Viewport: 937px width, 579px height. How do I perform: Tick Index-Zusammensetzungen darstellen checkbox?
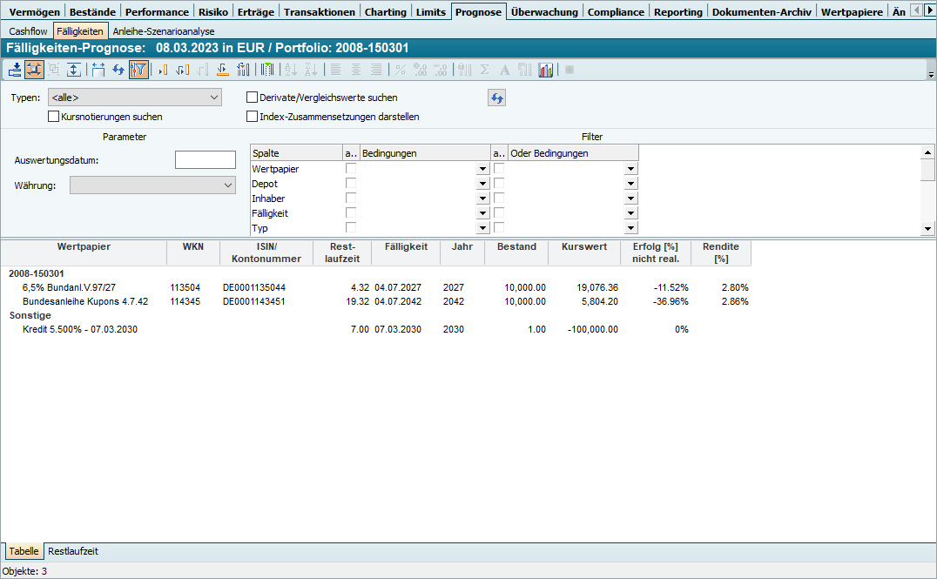(x=253, y=116)
